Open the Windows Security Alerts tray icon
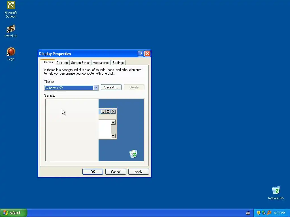 coord(259,213)
